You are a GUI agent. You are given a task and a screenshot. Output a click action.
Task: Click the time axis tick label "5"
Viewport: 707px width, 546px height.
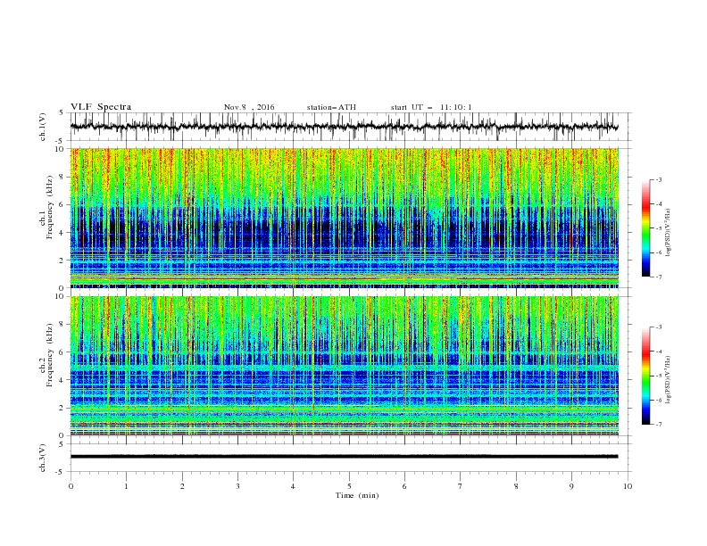tap(349, 486)
